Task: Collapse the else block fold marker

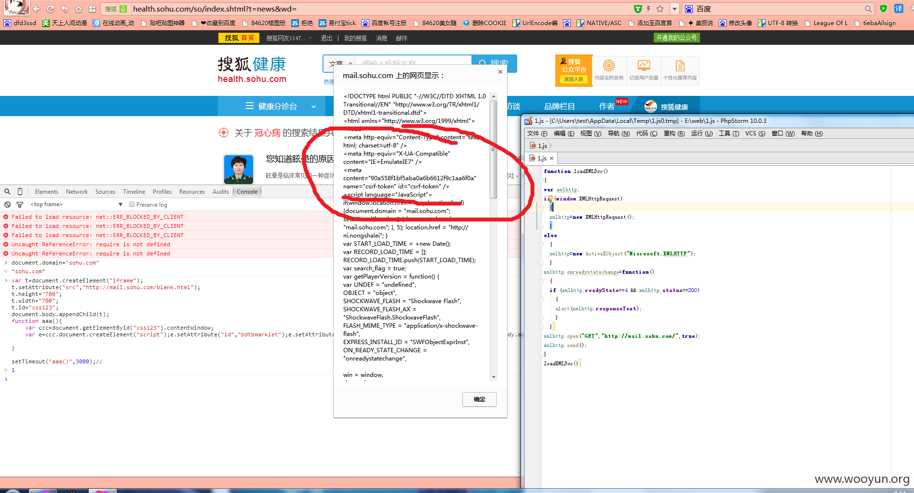Action: (541, 244)
